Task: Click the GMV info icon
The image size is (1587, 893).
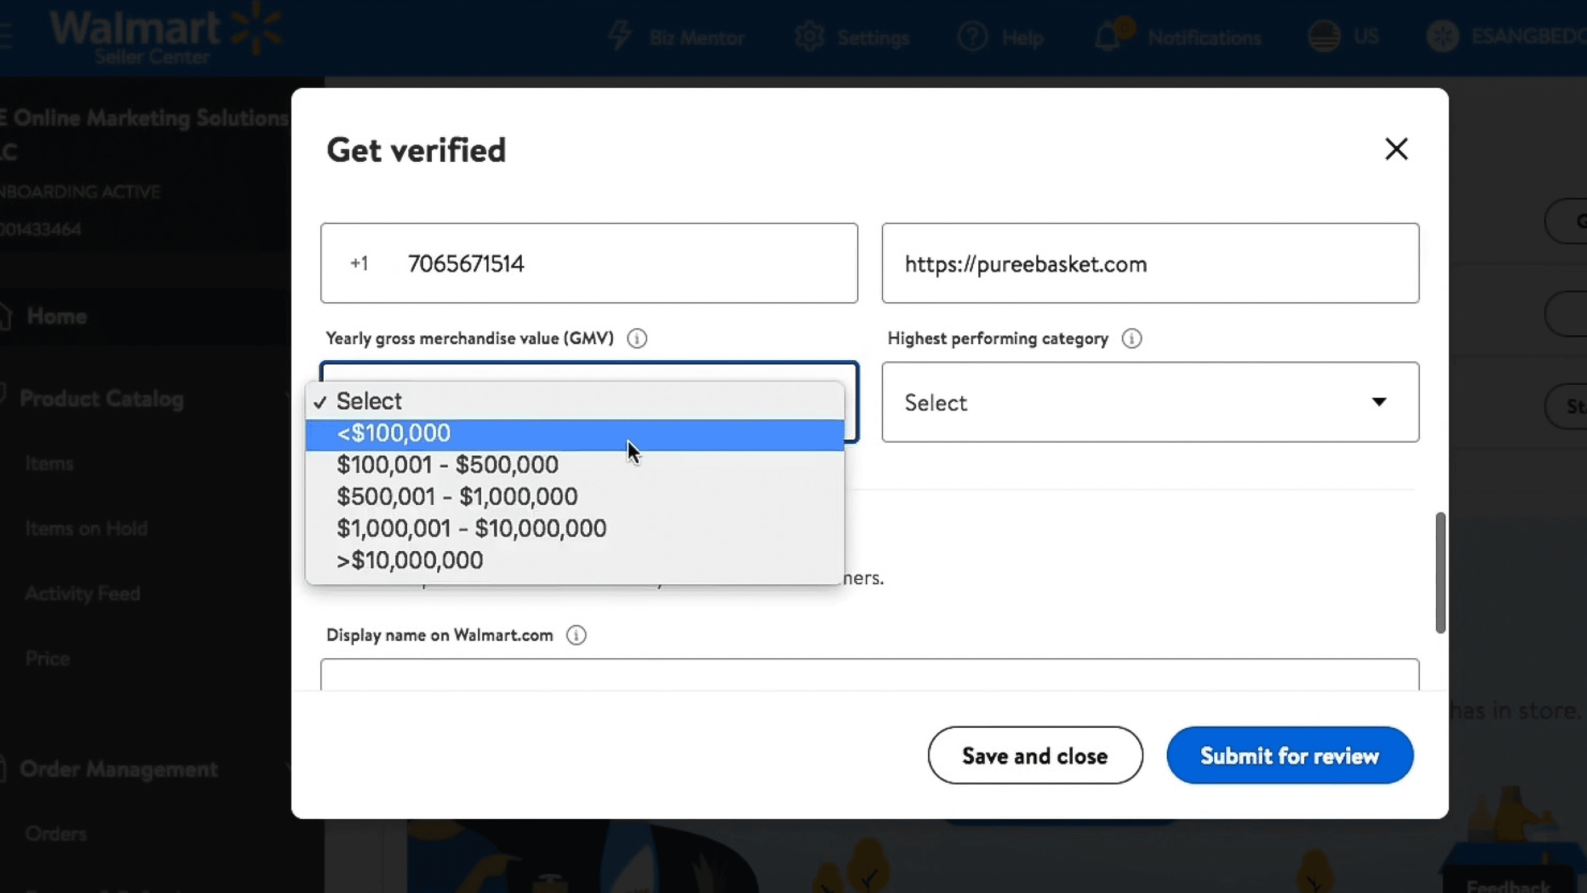Action: [636, 338]
